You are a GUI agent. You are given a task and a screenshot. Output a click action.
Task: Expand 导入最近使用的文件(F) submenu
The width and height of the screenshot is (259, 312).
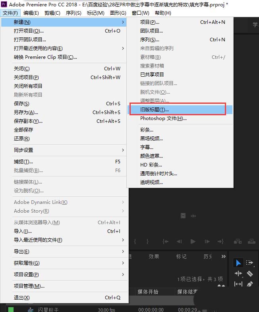point(123,240)
